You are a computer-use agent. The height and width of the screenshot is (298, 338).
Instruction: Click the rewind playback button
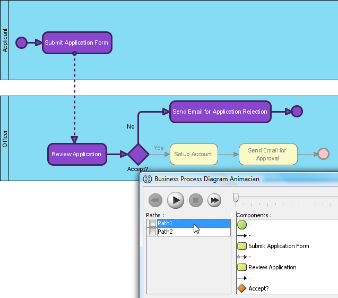tap(155, 200)
